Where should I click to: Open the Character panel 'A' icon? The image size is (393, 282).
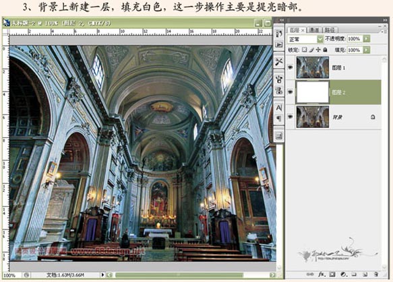[278, 108]
